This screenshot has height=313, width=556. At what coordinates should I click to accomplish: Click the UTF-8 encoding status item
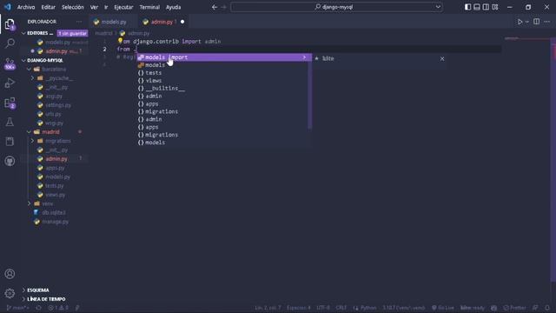pos(323,308)
